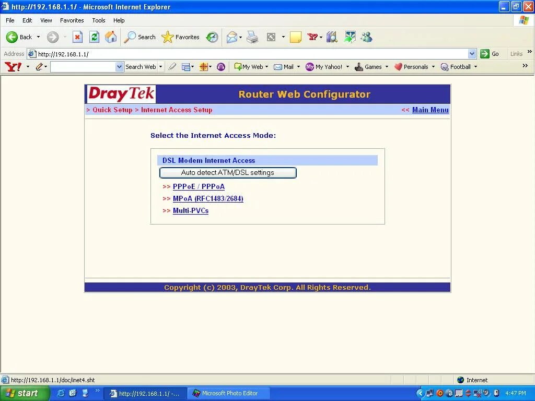Click inside the Search Web input field
The width and height of the screenshot is (535, 401).
[84, 67]
